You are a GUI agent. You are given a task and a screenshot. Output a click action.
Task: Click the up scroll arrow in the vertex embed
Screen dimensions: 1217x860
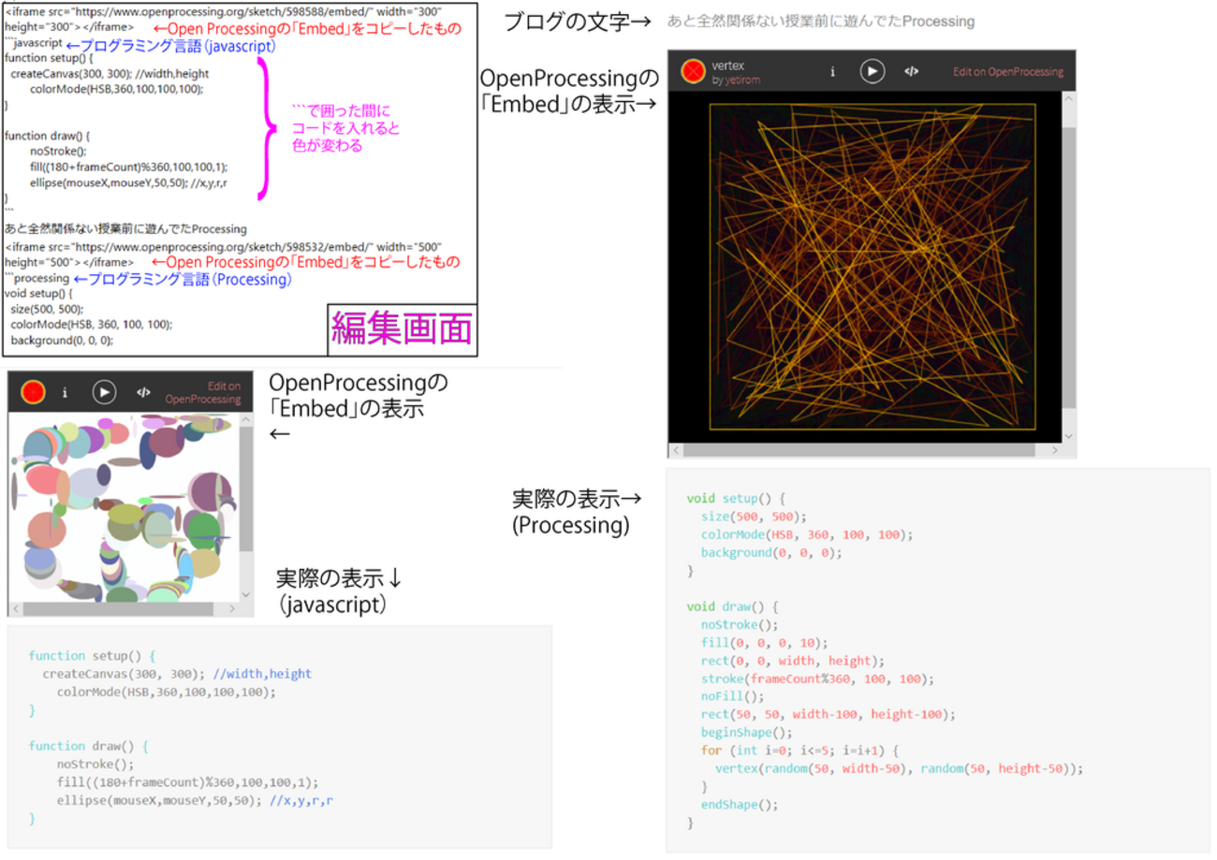1069,99
